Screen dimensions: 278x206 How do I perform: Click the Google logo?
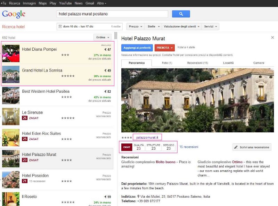coord(14,14)
